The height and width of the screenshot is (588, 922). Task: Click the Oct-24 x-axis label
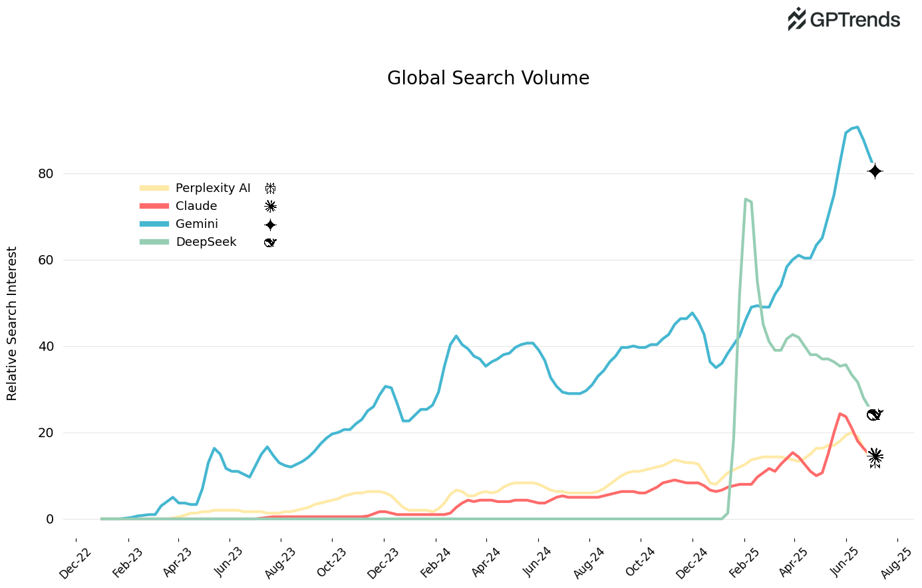[x=640, y=563]
